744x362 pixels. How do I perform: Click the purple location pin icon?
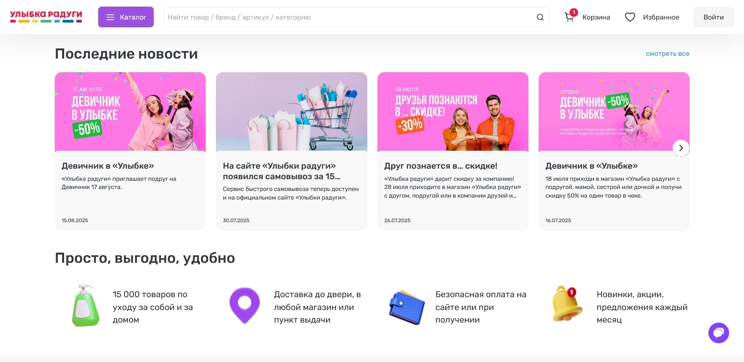point(245,305)
